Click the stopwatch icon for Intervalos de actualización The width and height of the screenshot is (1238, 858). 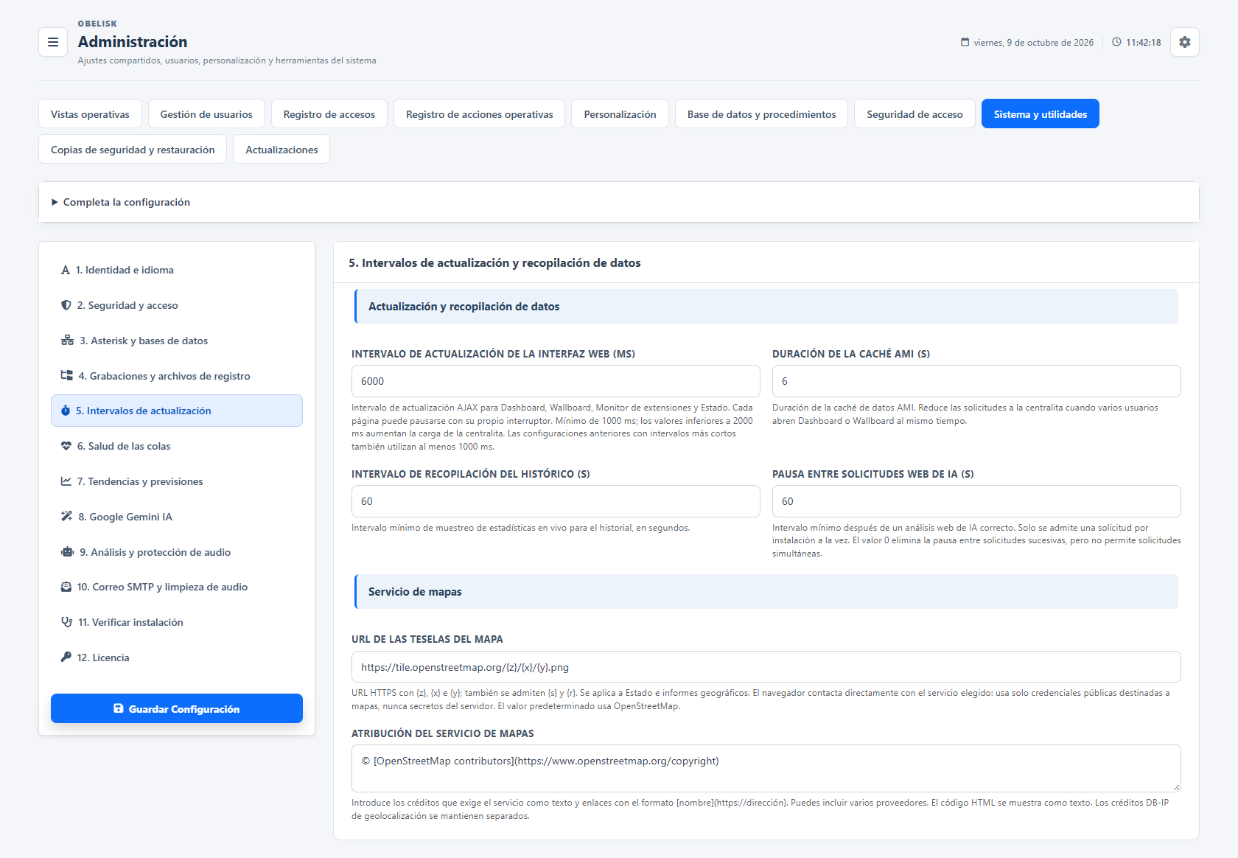(66, 411)
